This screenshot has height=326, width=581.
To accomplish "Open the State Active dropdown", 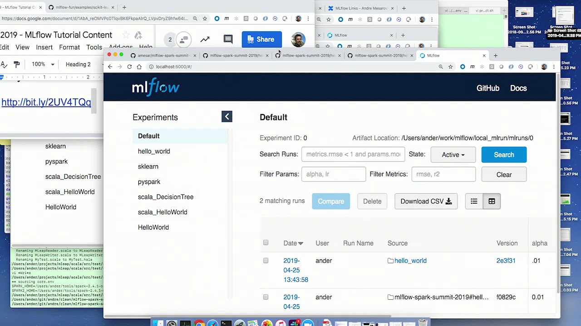I will [x=453, y=155].
